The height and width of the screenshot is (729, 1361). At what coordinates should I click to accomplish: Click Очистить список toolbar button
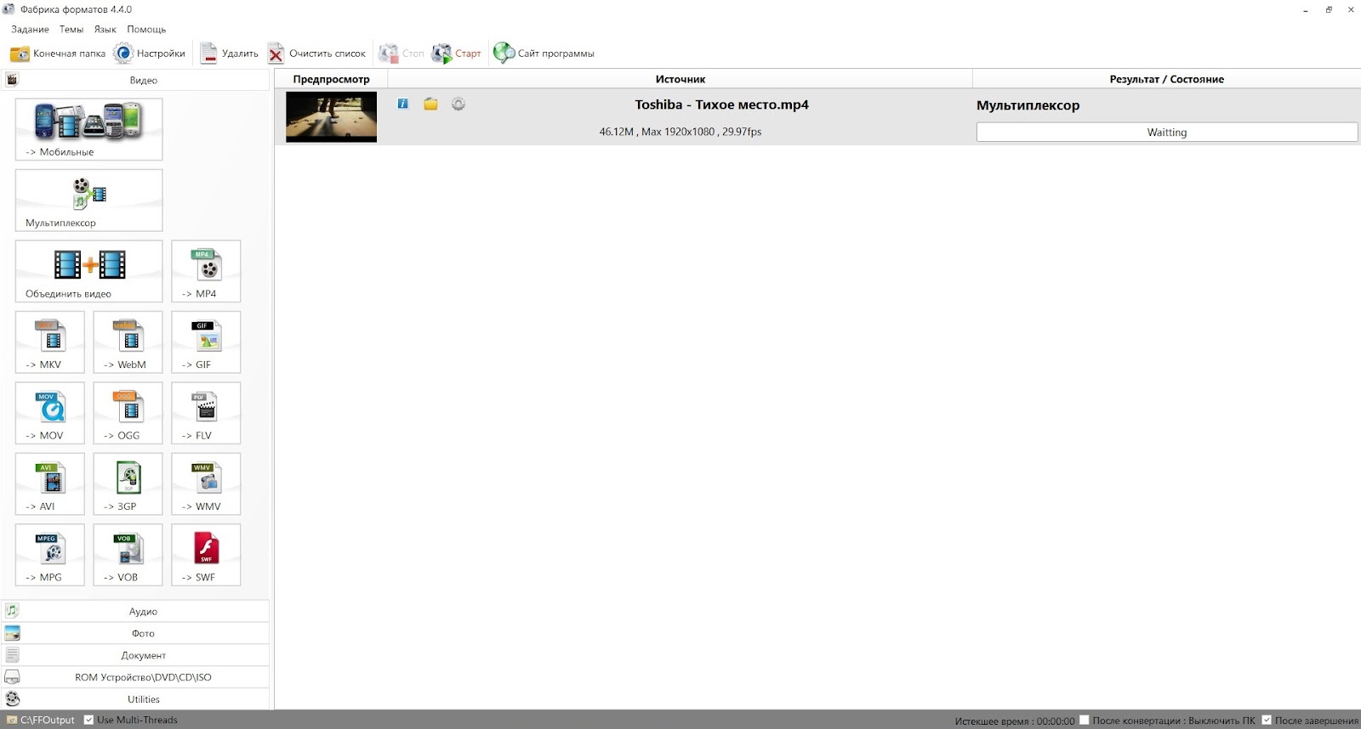(316, 54)
